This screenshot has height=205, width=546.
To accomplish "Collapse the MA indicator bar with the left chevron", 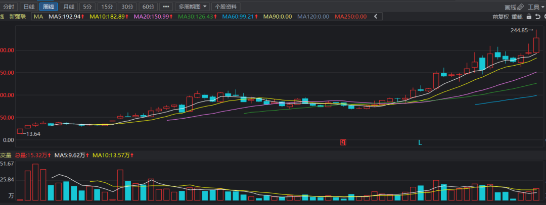I will [x=376, y=16].
